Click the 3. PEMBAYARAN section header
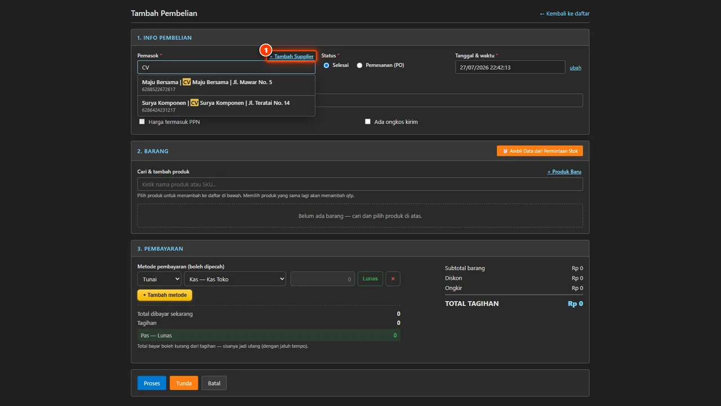The height and width of the screenshot is (406, 721). pyautogui.click(x=360, y=249)
